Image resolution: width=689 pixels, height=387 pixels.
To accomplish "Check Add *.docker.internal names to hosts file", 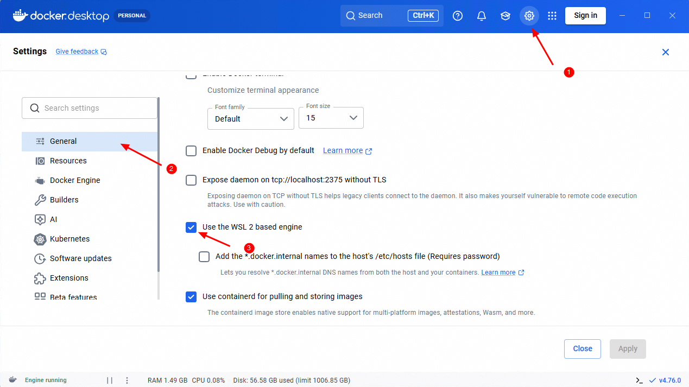I will [x=204, y=257].
